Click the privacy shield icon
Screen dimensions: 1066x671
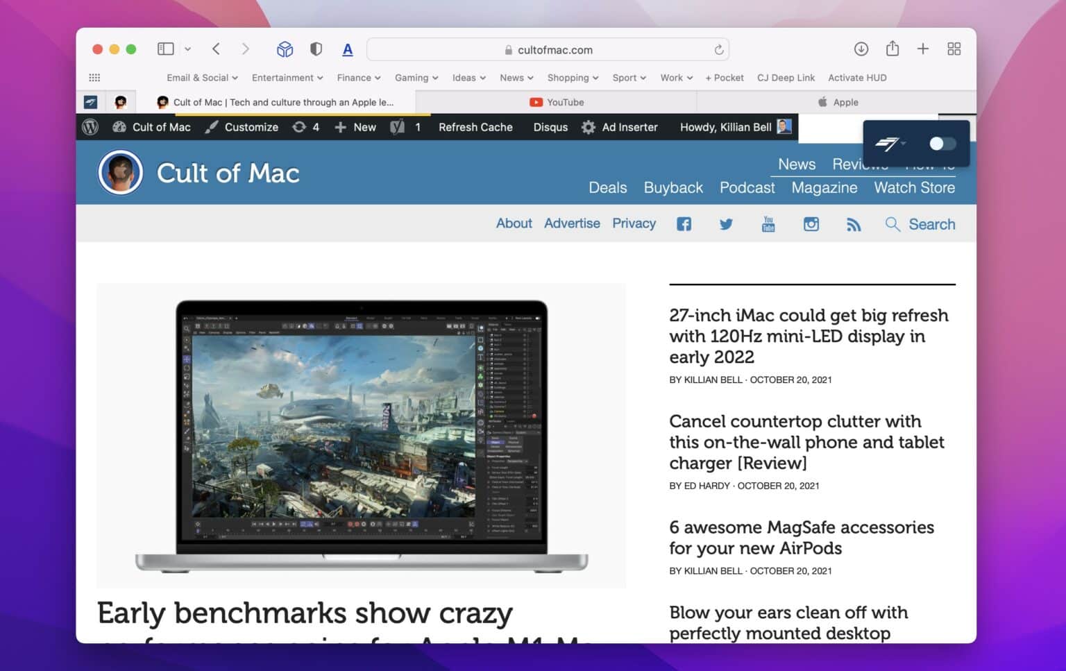(x=316, y=49)
